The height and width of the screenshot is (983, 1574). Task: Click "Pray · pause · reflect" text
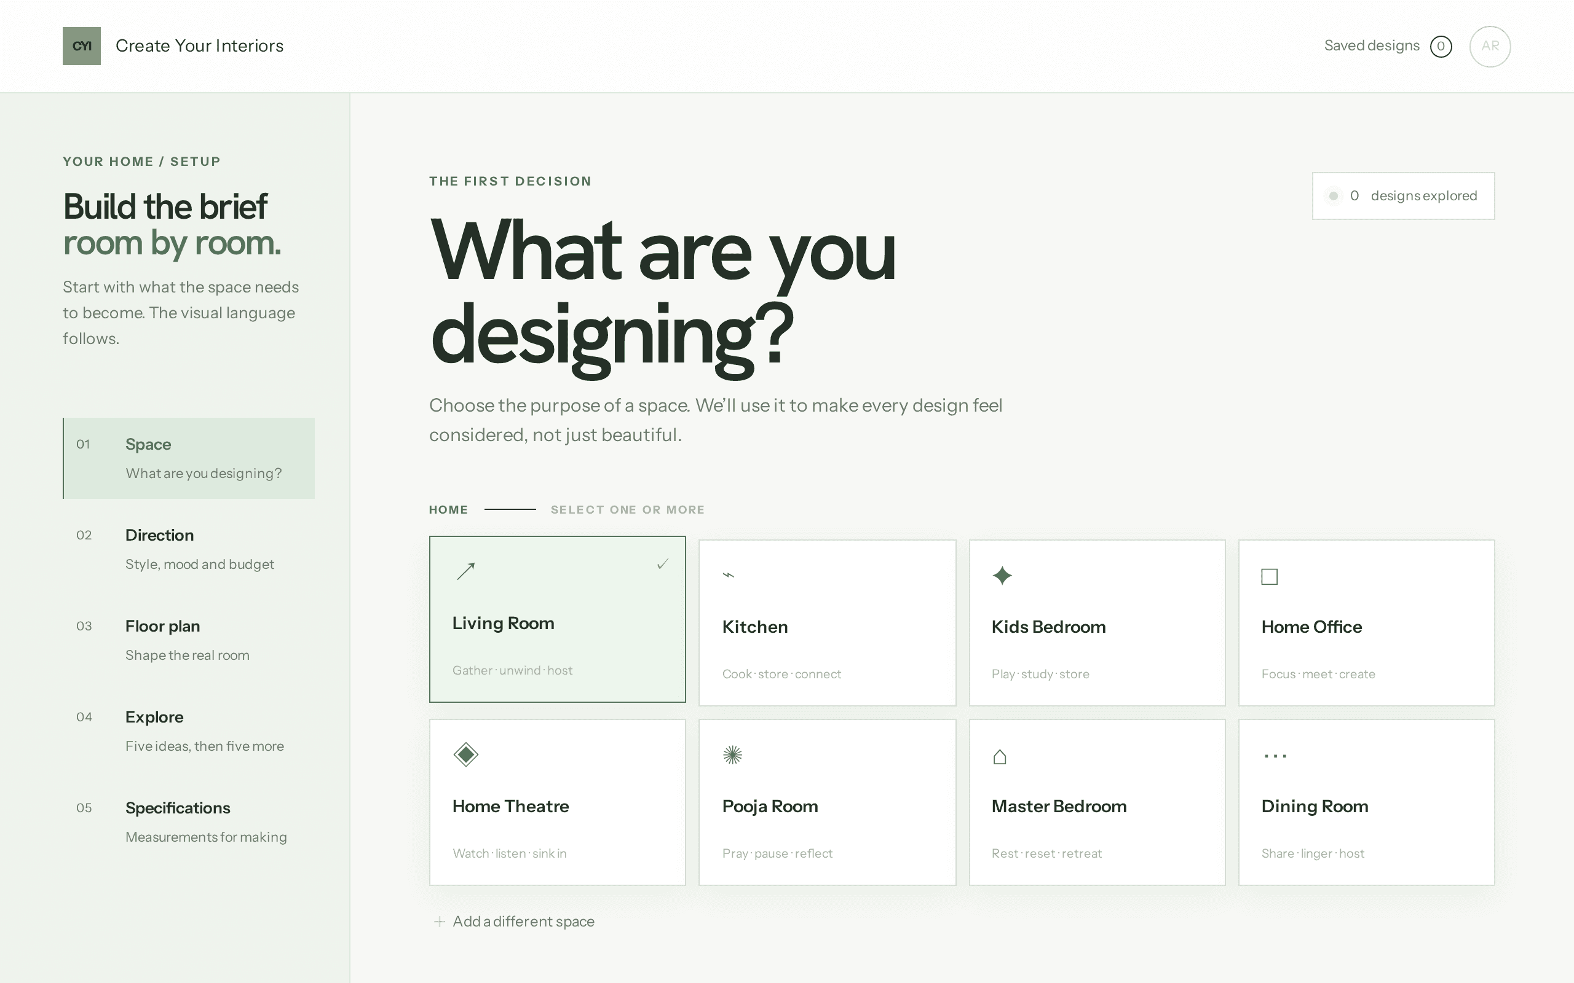(777, 853)
